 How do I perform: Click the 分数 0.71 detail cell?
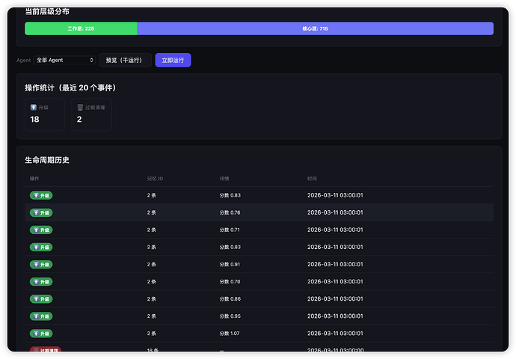click(230, 230)
